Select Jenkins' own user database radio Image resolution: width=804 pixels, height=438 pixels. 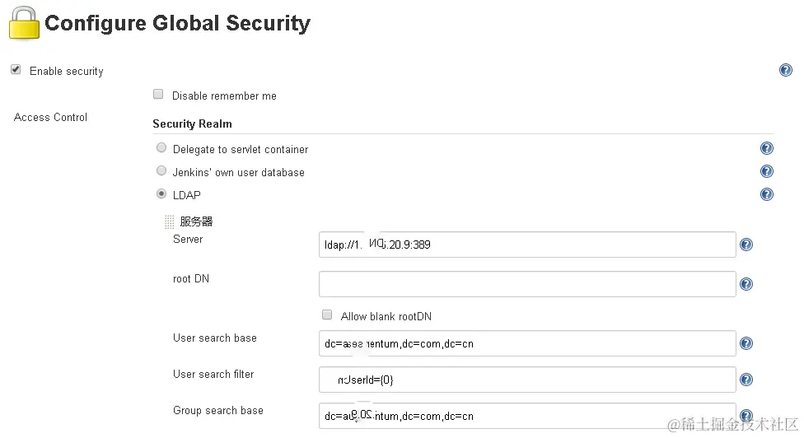tap(161, 170)
